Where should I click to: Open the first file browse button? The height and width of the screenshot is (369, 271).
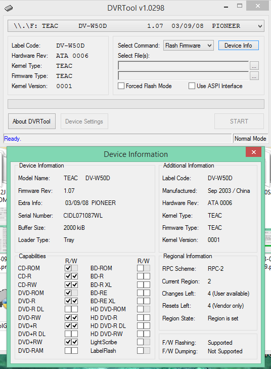(x=254, y=66)
